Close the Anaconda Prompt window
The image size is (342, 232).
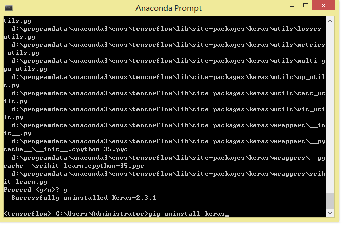click(323, 5)
